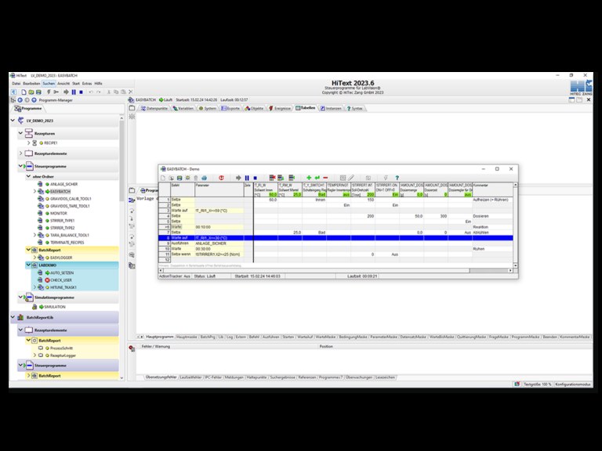Click the pause icon in the main toolbar

pos(74,92)
